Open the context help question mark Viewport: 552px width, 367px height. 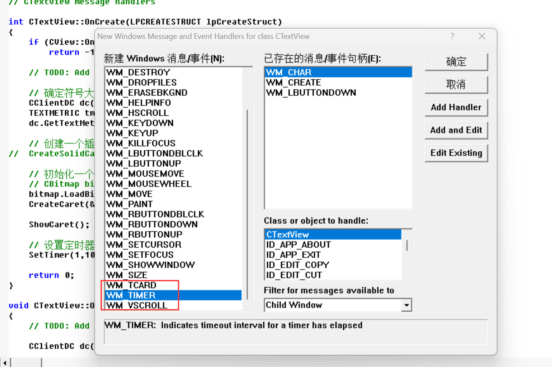tap(452, 36)
